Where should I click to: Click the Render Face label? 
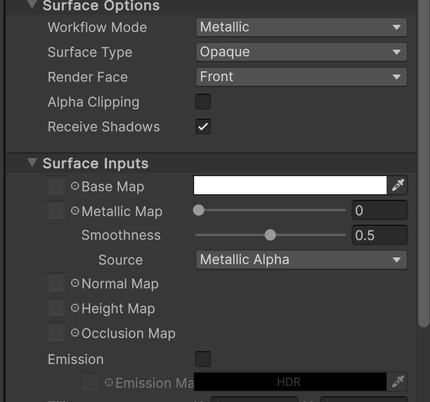[88, 77]
